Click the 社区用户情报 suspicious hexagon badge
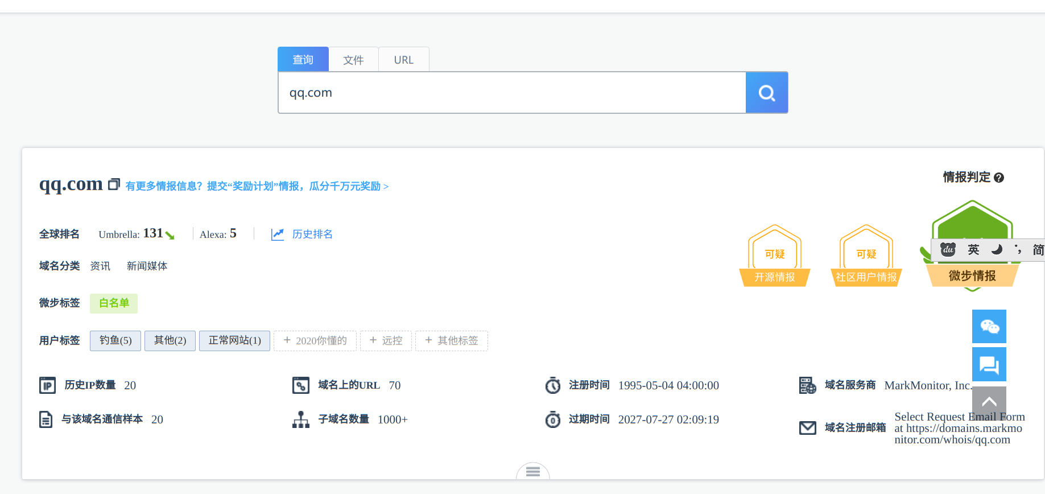The width and height of the screenshot is (1045, 494). point(866,255)
